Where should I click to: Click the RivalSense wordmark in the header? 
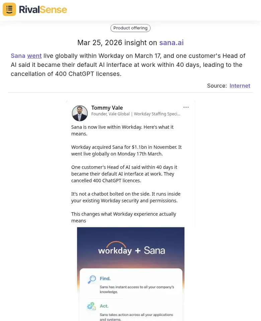pos(43,9)
